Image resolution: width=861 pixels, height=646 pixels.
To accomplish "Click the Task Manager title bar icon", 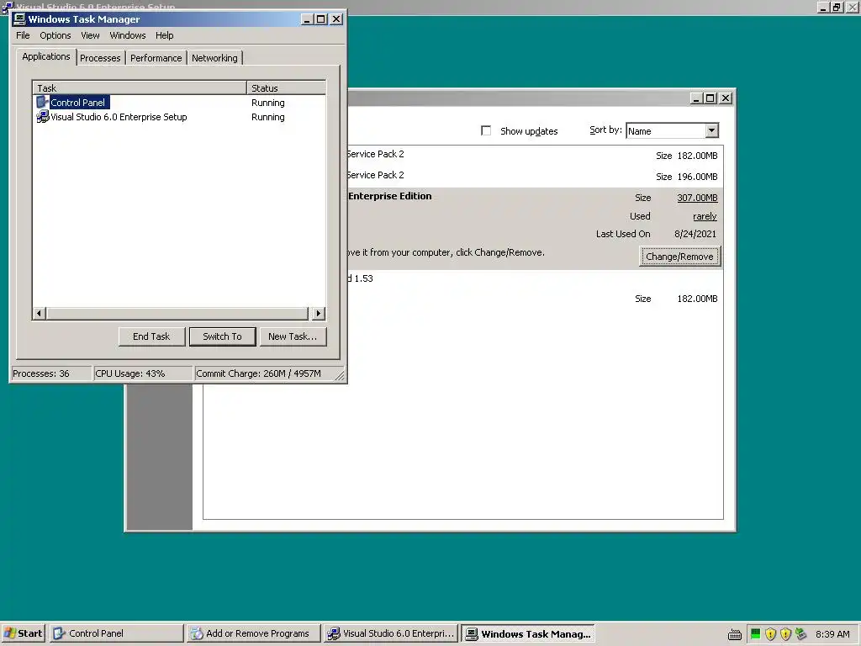I will pyautogui.click(x=19, y=19).
